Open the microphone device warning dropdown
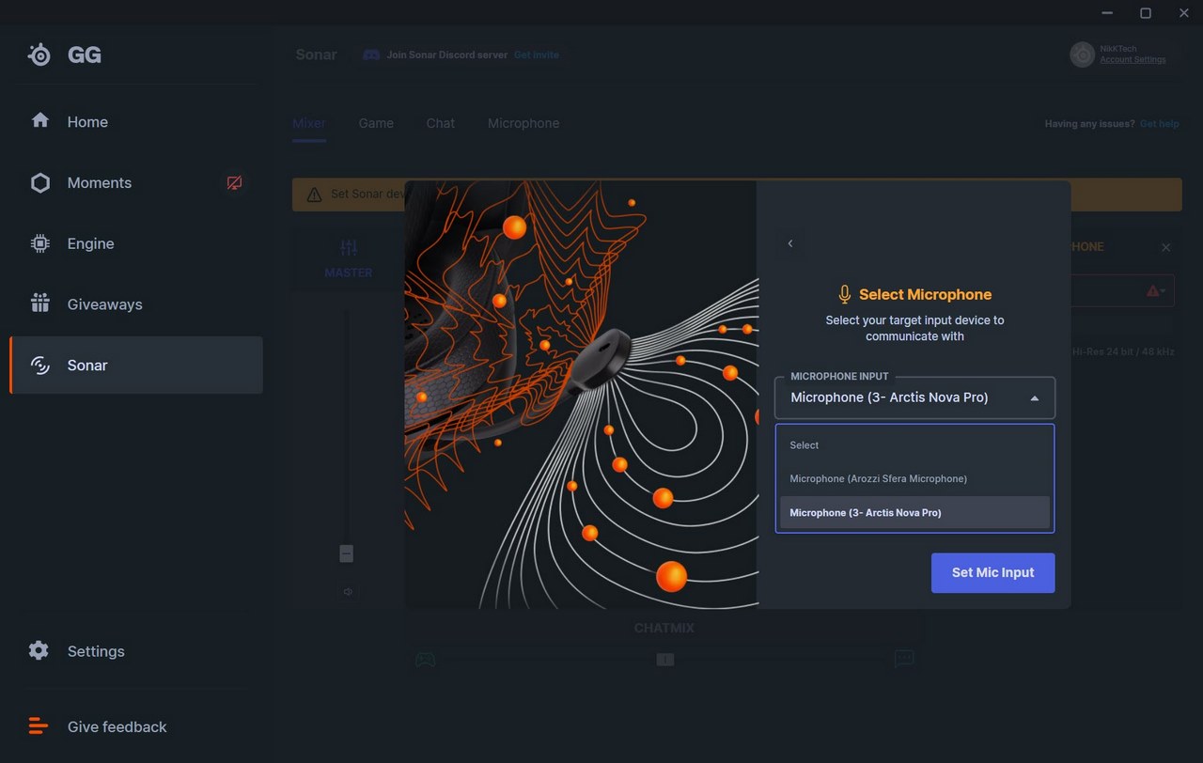 (1157, 291)
